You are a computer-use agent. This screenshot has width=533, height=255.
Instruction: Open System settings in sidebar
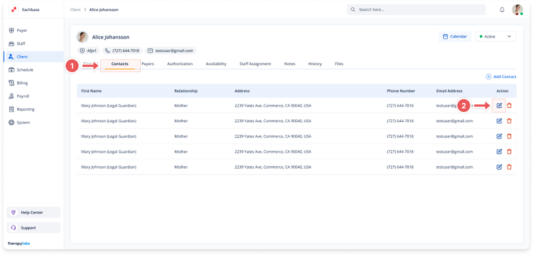point(23,122)
